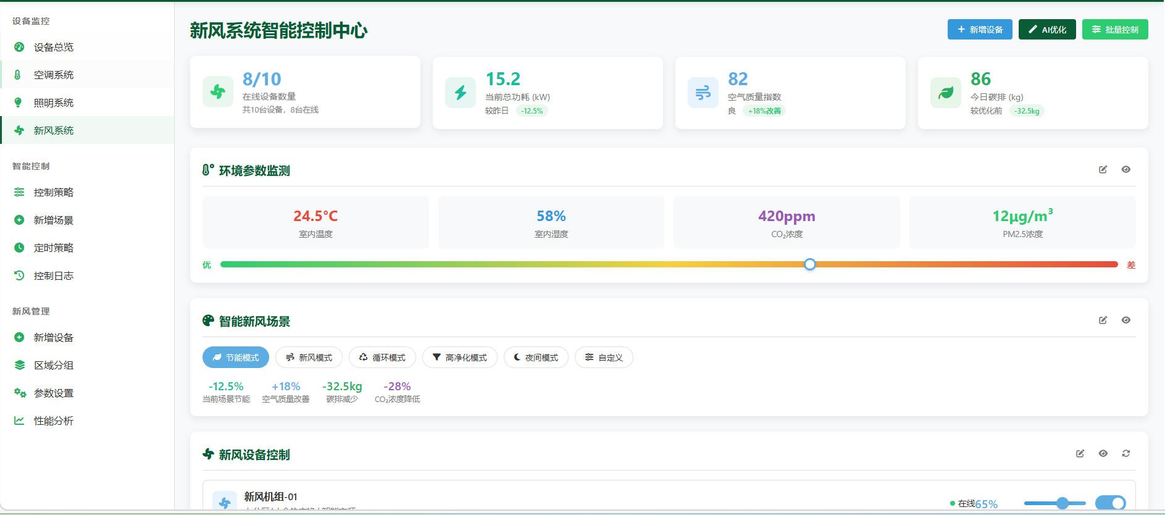
Task: Click the lightning icon in 当前总功耗 card
Action: click(x=461, y=93)
